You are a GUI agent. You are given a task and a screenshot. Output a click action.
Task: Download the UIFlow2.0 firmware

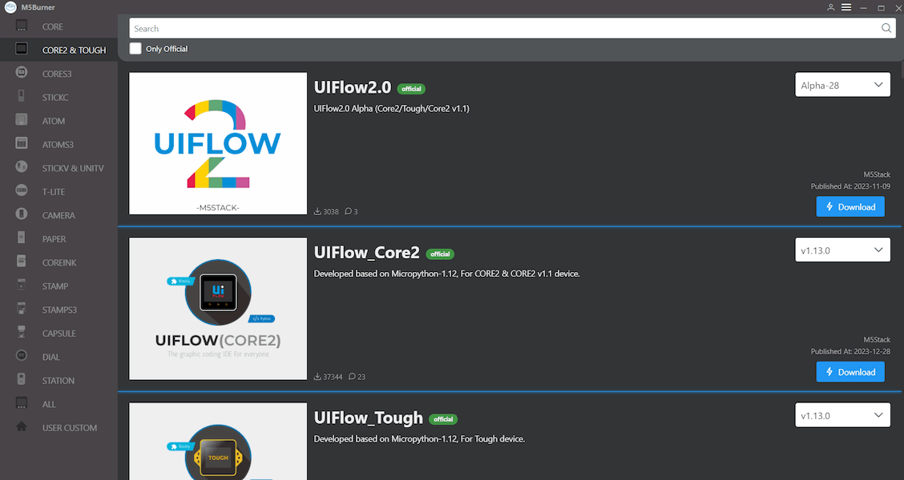click(x=850, y=206)
